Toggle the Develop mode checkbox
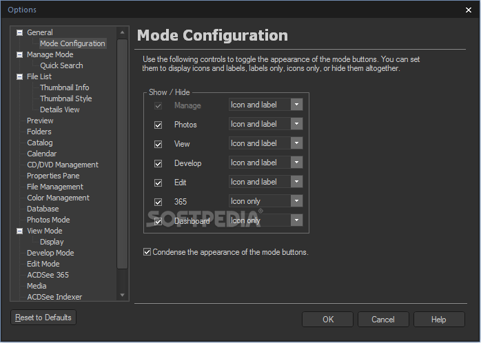Screen dimensions: 481x343 158,163
